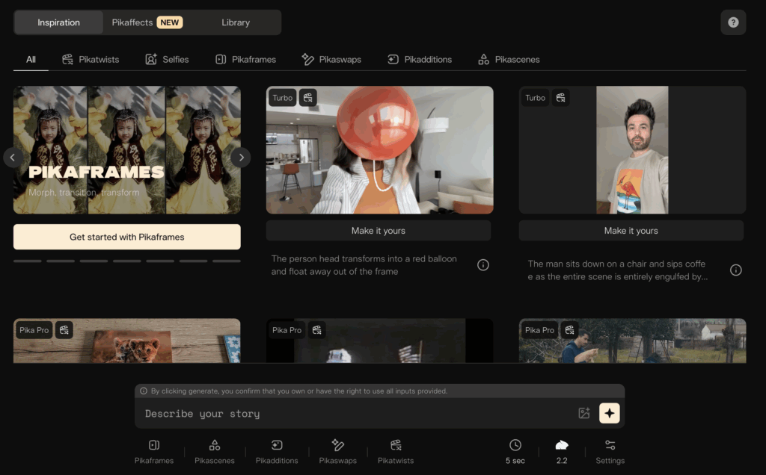The image size is (766, 475).
Task: Go to previous carousel slide arrow
Action: coord(13,158)
